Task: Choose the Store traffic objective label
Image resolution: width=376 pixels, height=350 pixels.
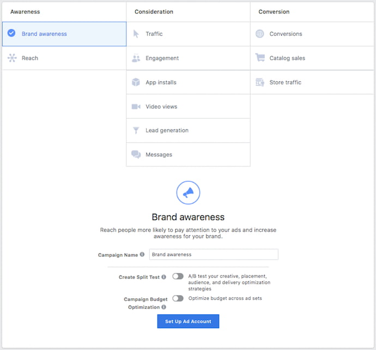Action: [285, 83]
